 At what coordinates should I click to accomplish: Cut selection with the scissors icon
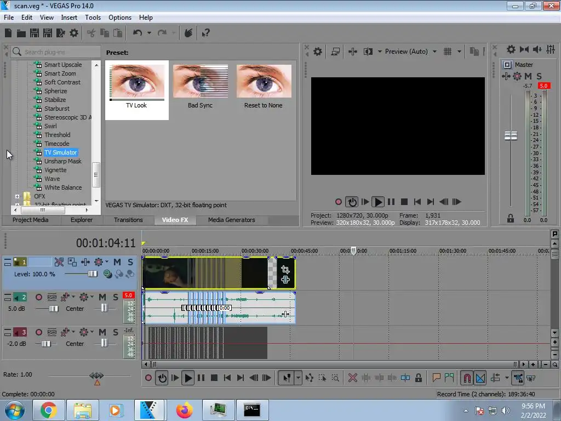click(91, 33)
